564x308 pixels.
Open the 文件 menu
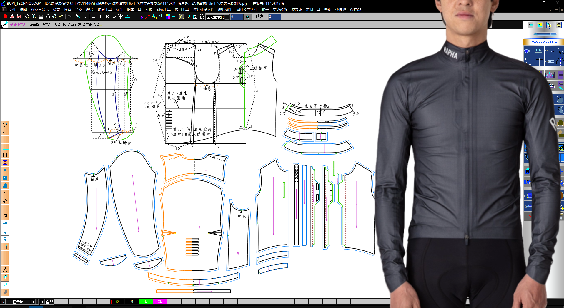point(12,10)
